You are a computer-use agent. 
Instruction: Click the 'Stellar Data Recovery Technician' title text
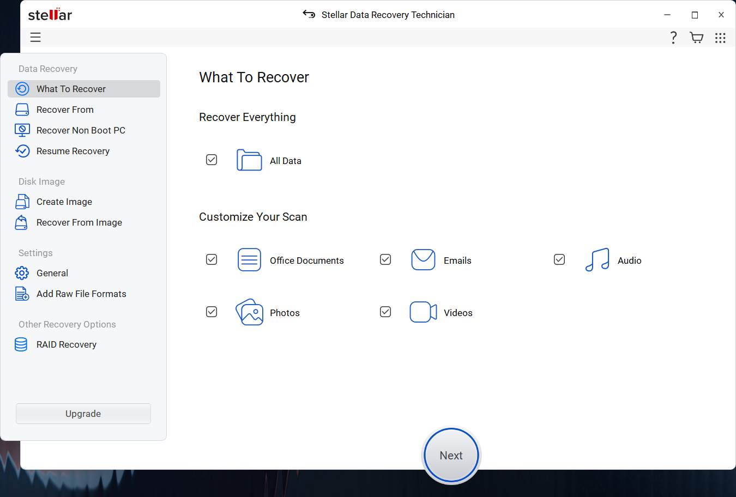(388, 15)
